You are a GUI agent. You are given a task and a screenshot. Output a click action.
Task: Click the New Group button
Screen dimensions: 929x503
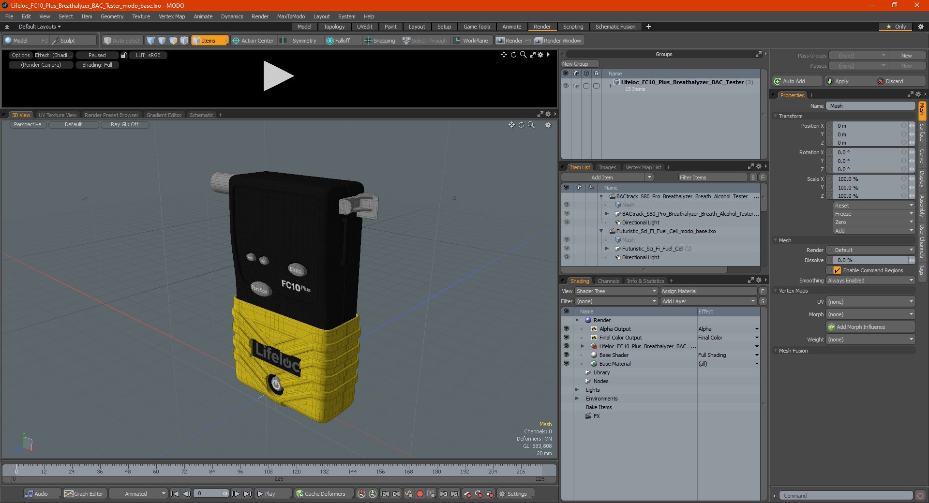(x=580, y=64)
